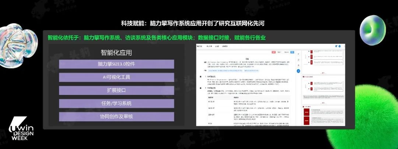This screenshot has width=398, height=149.
Task: Click the red button in the document toolbar
Action: click(x=273, y=52)
